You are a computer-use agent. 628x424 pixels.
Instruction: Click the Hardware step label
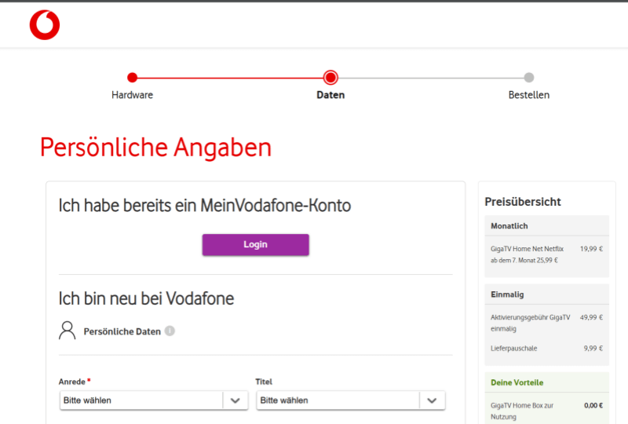(132, 95)
